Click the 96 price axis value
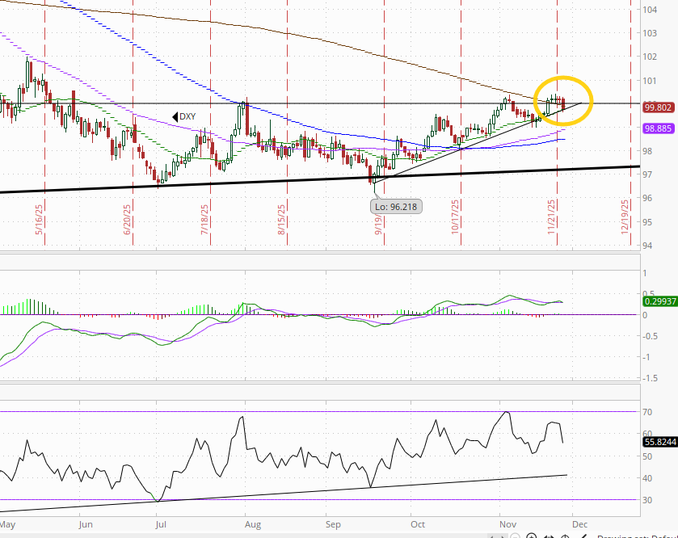 point(647,198)
